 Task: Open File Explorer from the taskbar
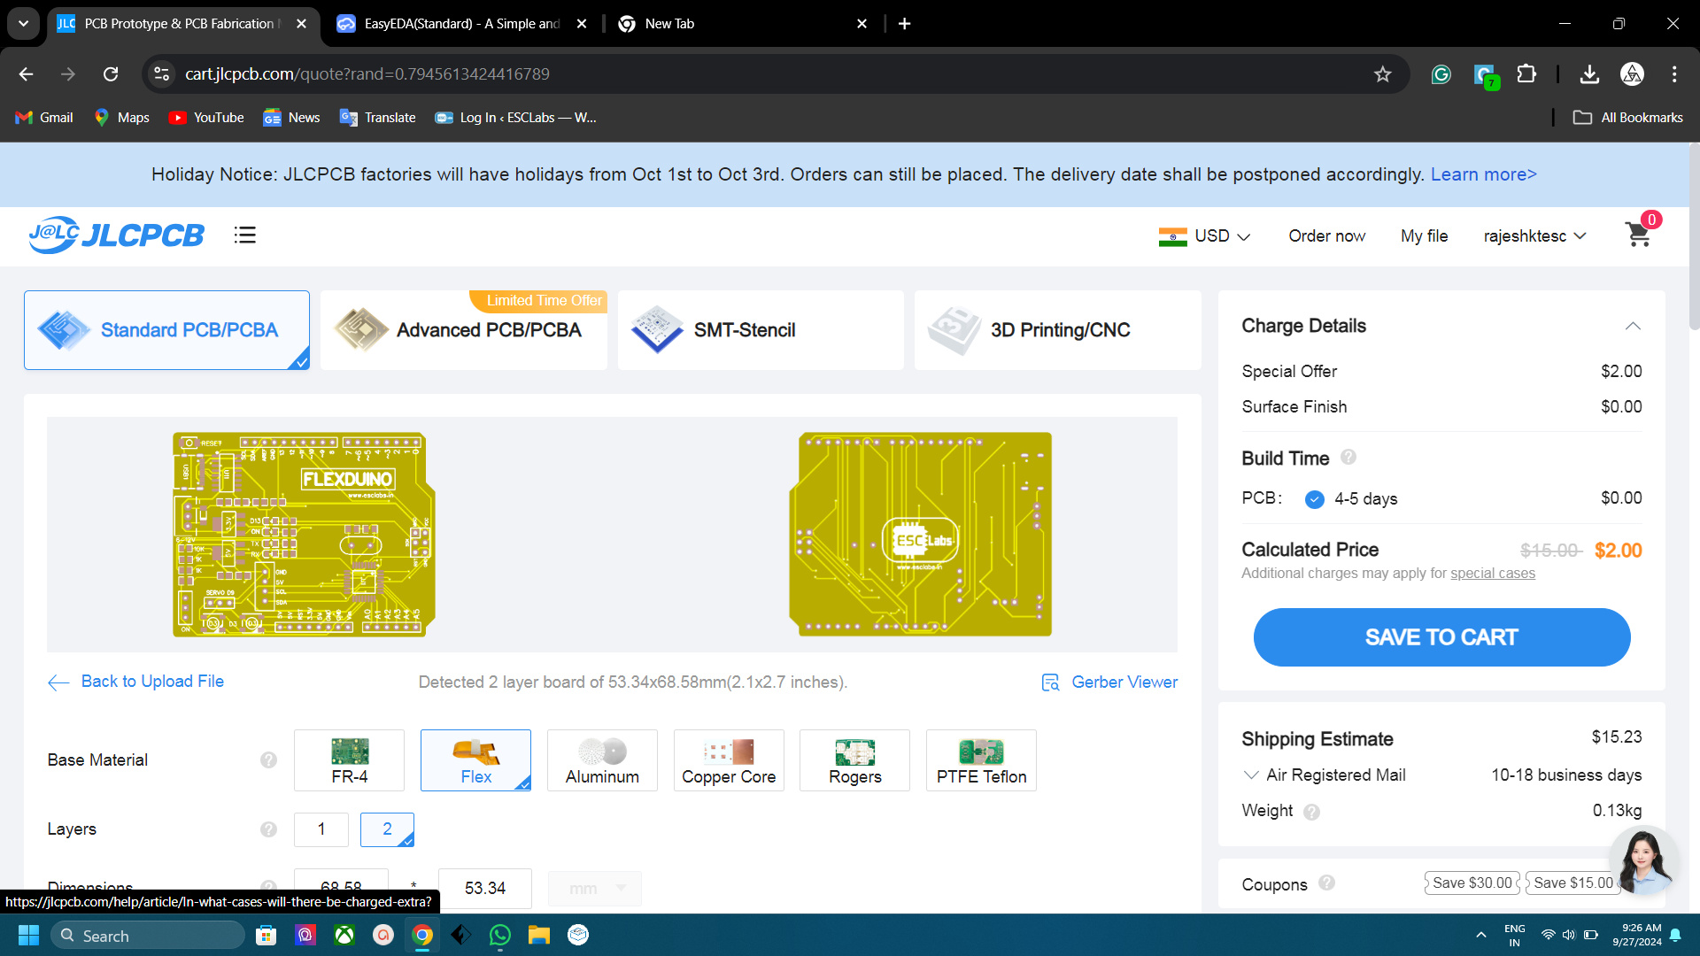(x=539, y=936)
